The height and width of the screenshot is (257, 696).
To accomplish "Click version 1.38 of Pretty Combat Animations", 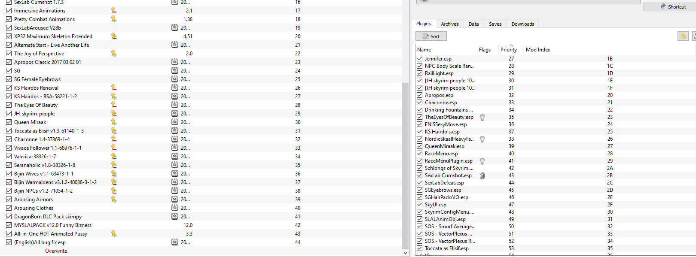I will [x=188, y=19].
